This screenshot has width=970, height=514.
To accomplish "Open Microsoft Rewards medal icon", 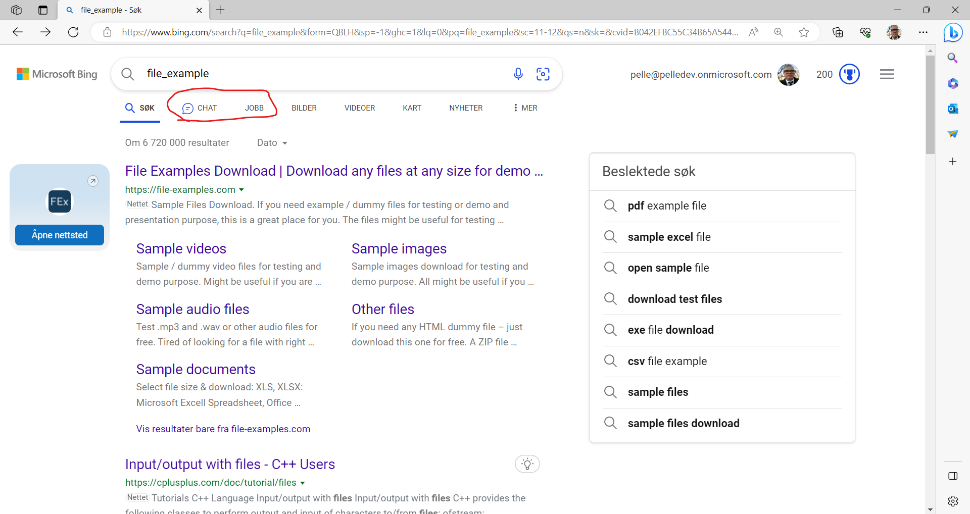I will pos(850,74).
